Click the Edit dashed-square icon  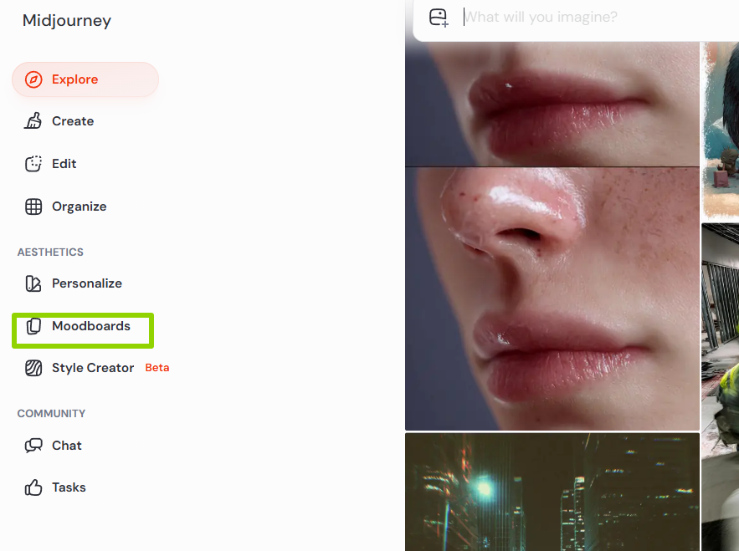pos(33,164)
